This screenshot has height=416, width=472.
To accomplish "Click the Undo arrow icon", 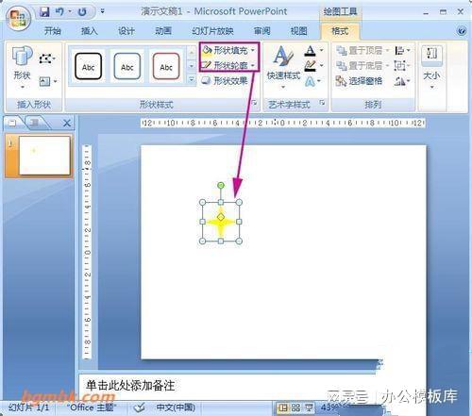I will (59, 12).
